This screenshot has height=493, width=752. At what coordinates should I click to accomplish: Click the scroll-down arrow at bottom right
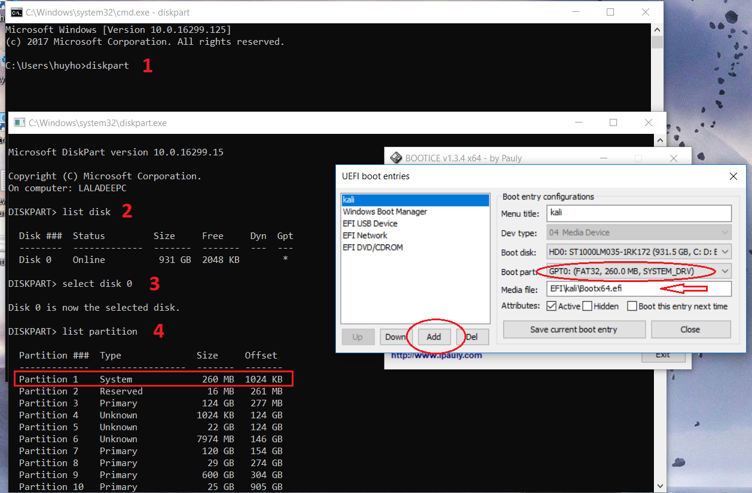point(659,486)
